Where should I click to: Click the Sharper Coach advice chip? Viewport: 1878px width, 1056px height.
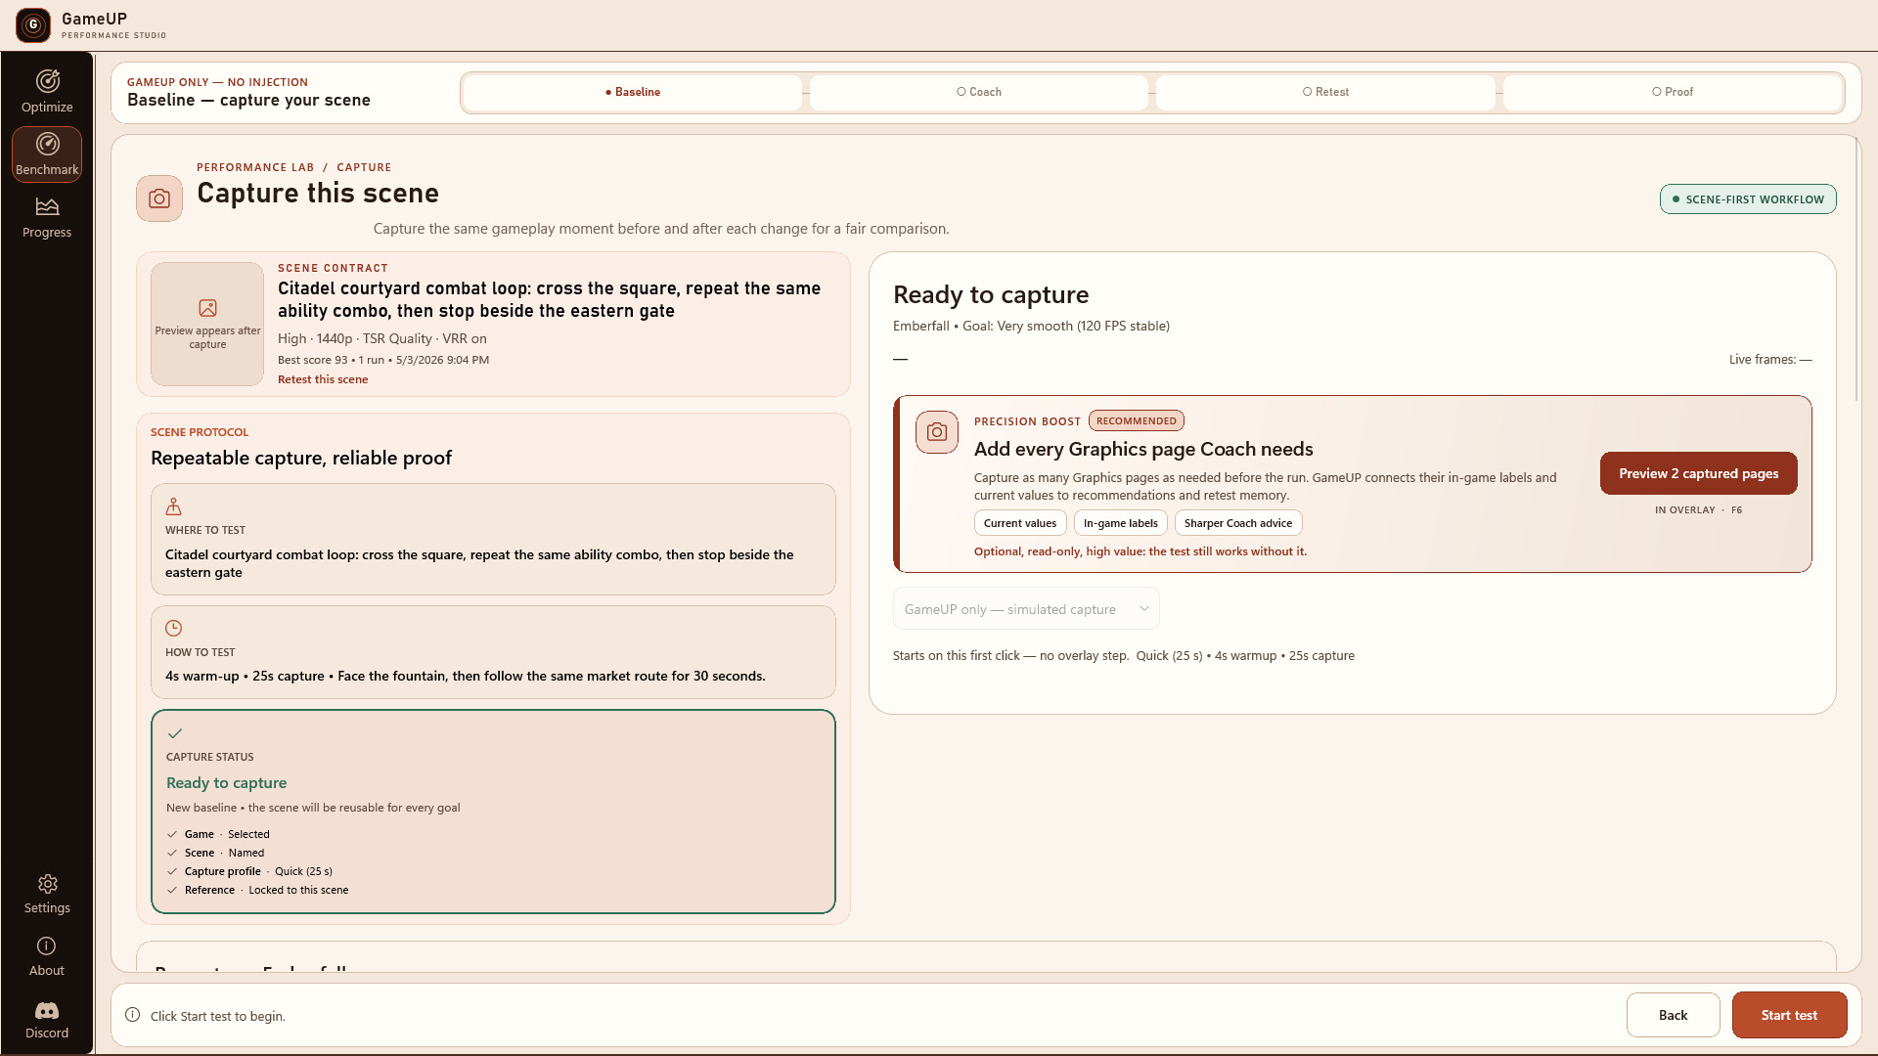pyautogui.click(x=1238, y=523)
